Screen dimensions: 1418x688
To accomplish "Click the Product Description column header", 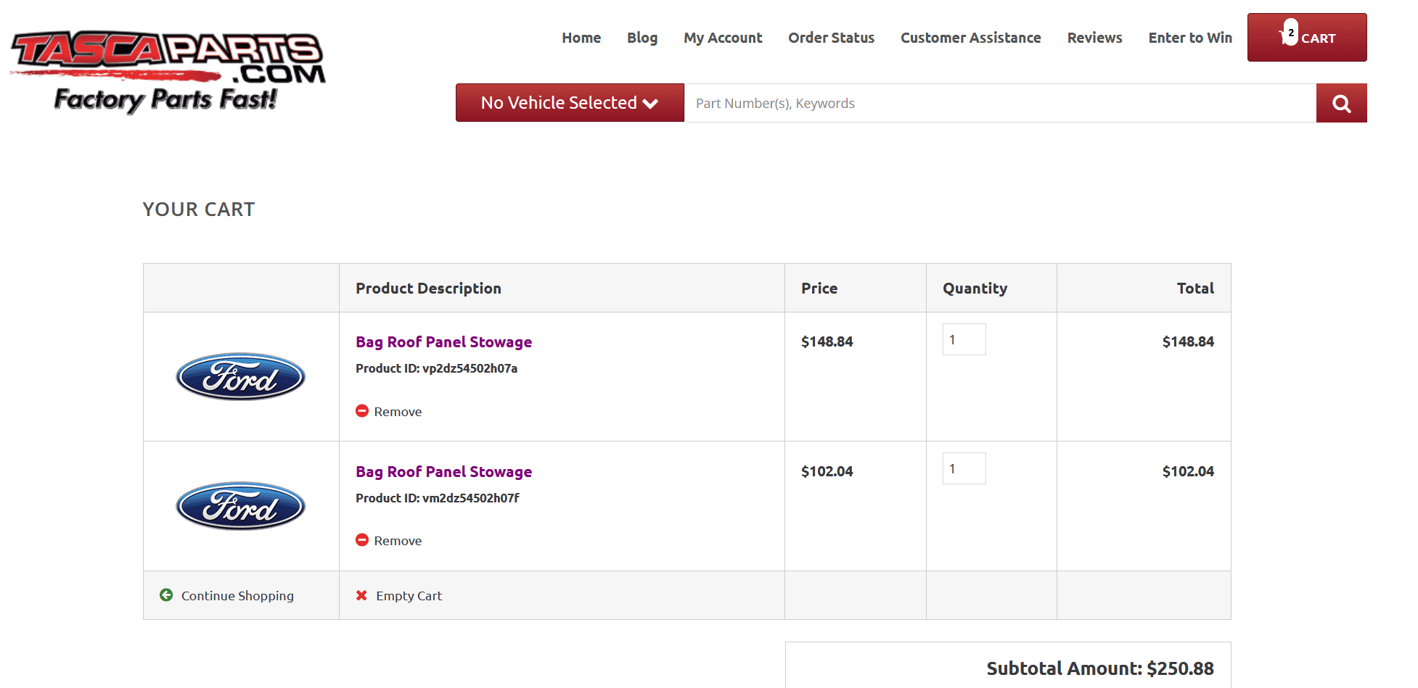I will 428,289.
